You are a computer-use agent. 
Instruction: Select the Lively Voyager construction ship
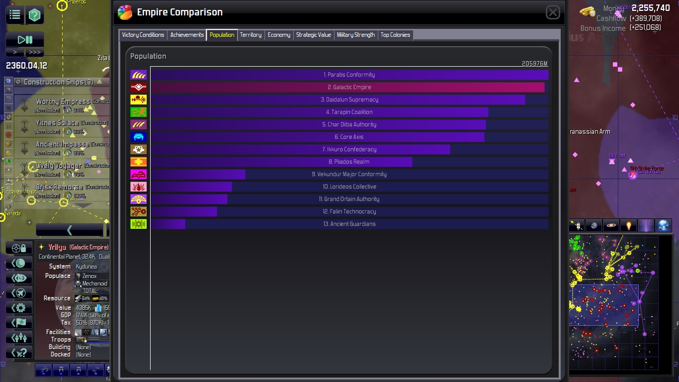tap(62, 169)
